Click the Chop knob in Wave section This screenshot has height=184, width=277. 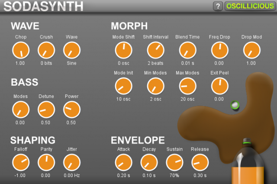click(x=20, y=51)
